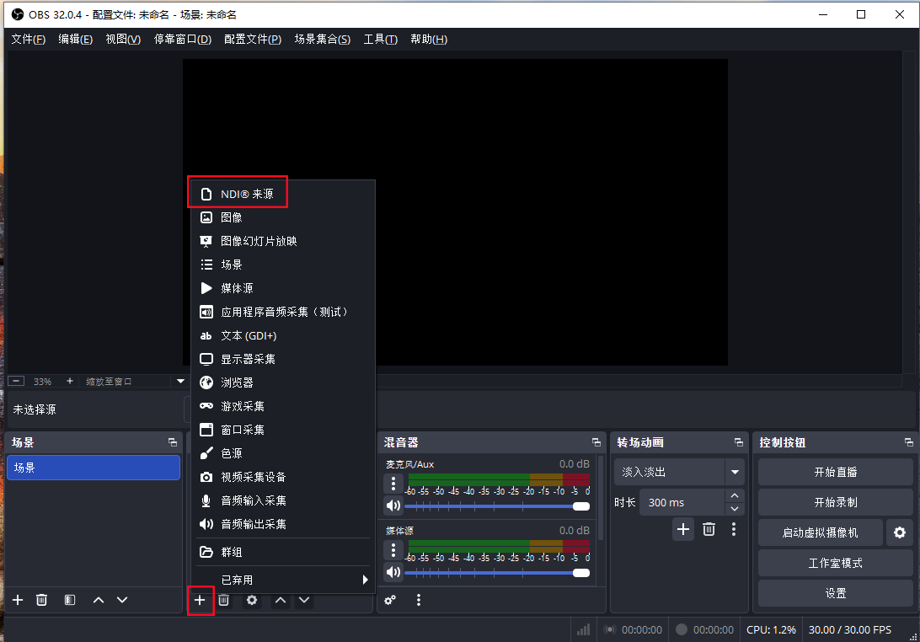Open advanced audio properties gear icon

pyautogui.click(x=390, y=600)
